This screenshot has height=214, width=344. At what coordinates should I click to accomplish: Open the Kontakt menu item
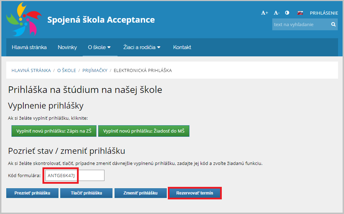tap(182, 47)
